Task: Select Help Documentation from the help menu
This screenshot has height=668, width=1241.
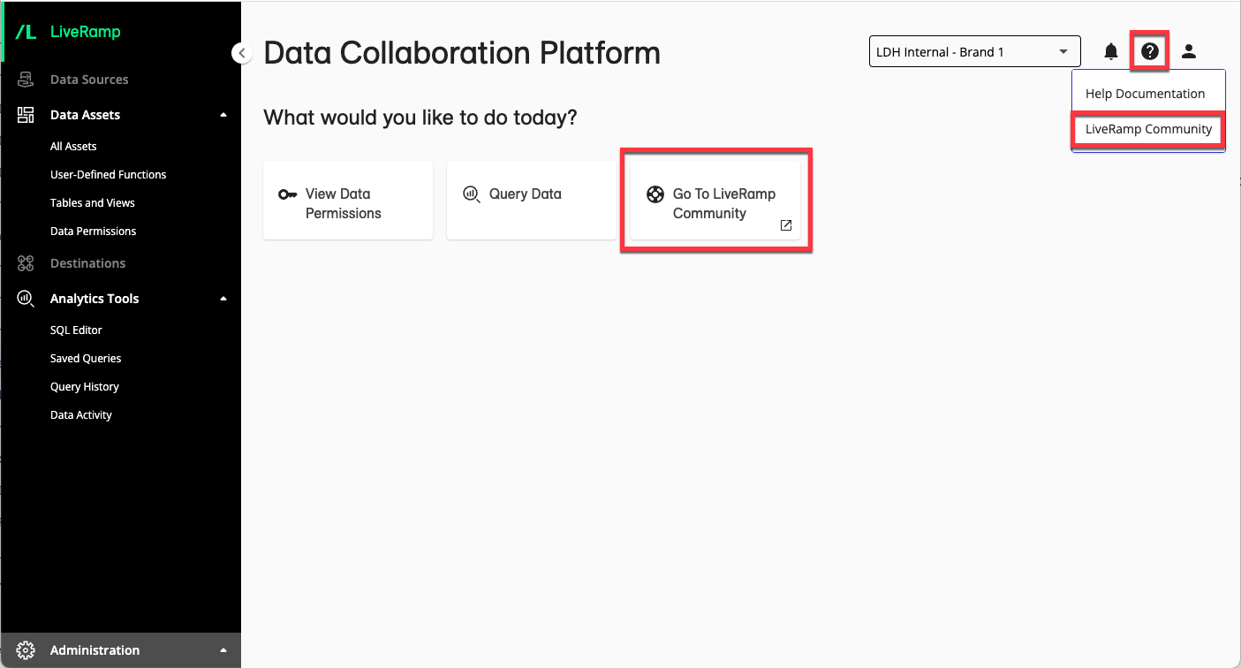Action: [x=1145, y=94]
